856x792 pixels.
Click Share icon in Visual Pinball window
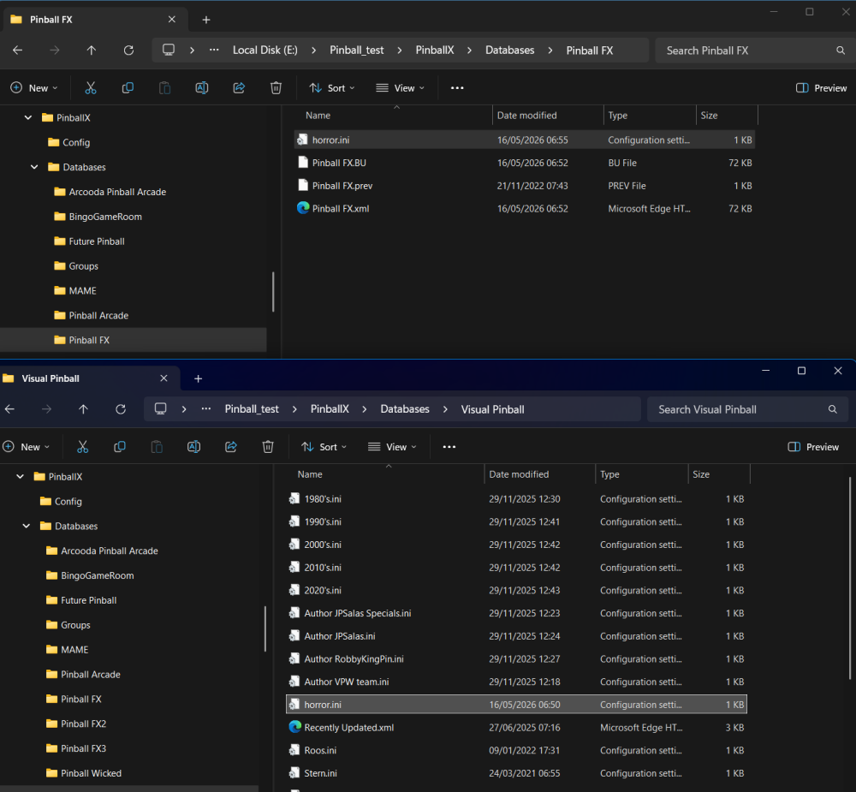tap(231, 447)
